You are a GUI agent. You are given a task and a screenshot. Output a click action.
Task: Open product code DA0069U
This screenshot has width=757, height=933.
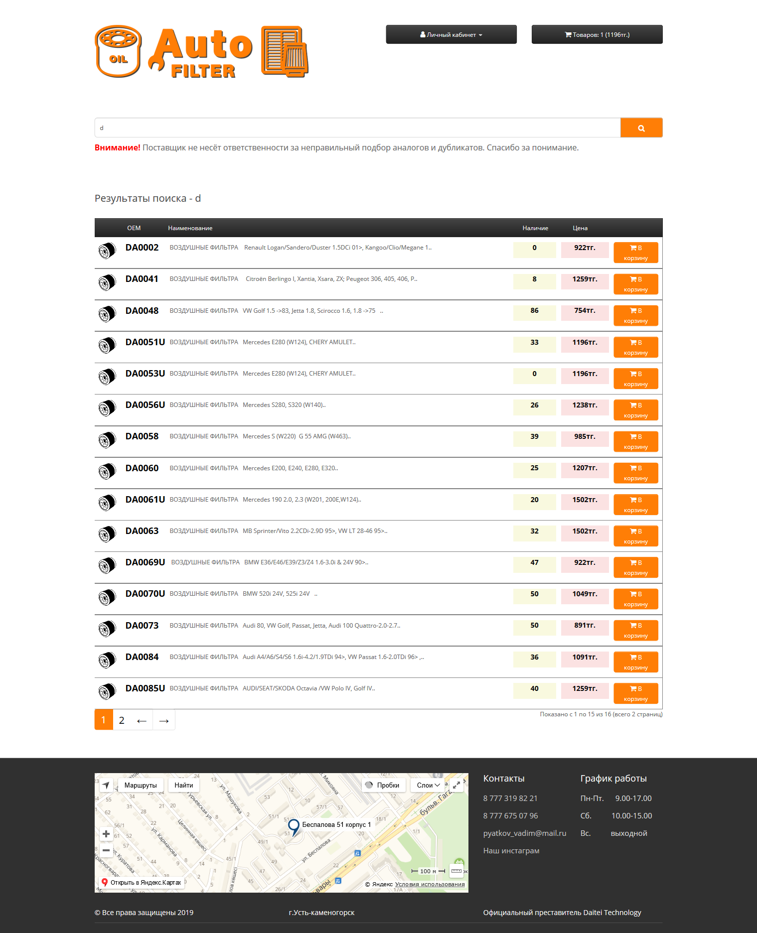click(145, 562)
